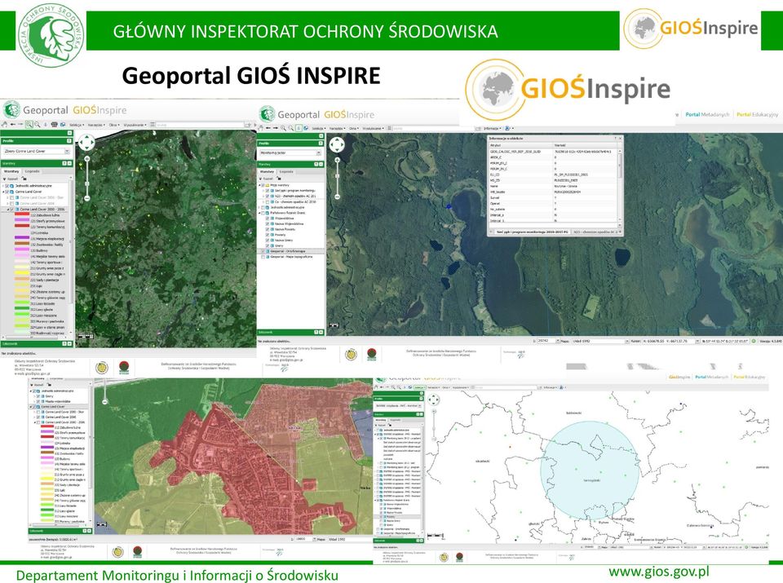Select zoom-out magnifier in Zbiory Corine Land Cover window
The height and width of the screenshot is (583, 783).
coord(38,124)
